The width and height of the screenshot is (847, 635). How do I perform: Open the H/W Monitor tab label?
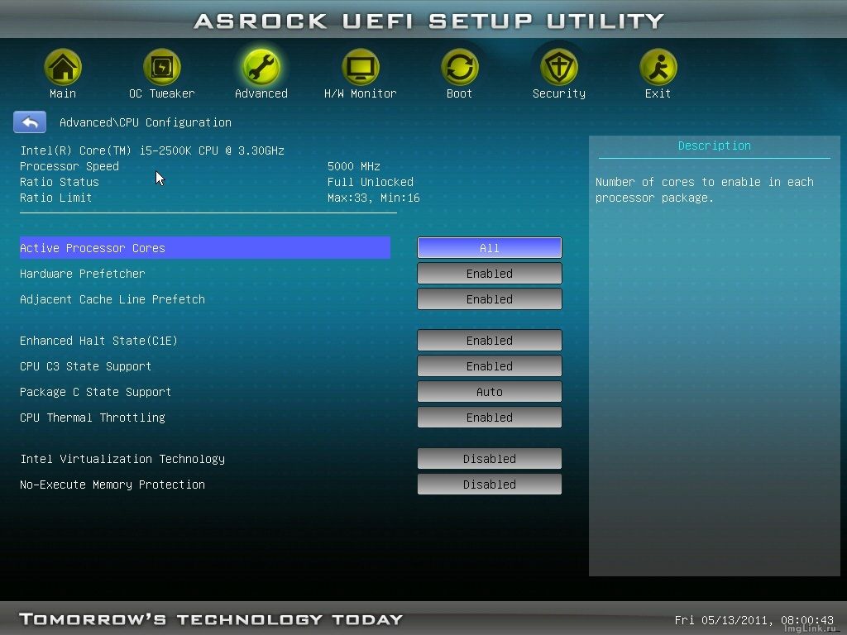point(361,93)
